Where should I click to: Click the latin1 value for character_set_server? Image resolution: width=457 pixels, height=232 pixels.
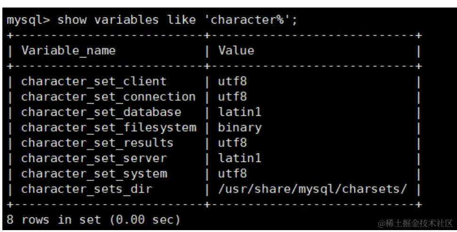[x=239, y=158]
